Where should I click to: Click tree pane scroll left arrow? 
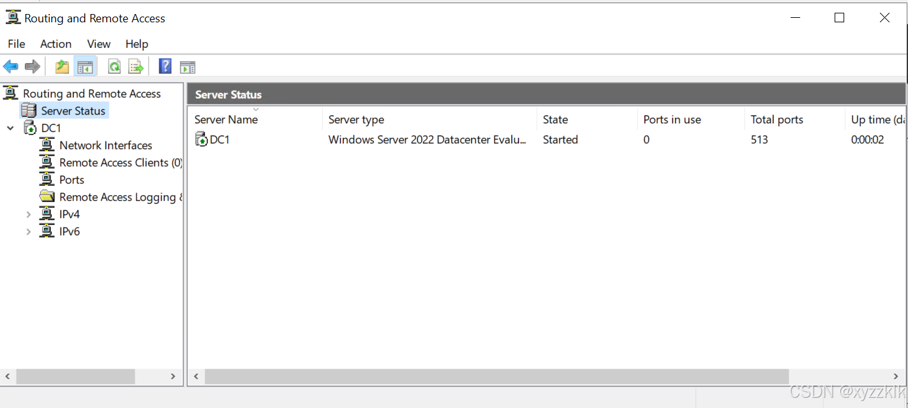click(8, 376)
